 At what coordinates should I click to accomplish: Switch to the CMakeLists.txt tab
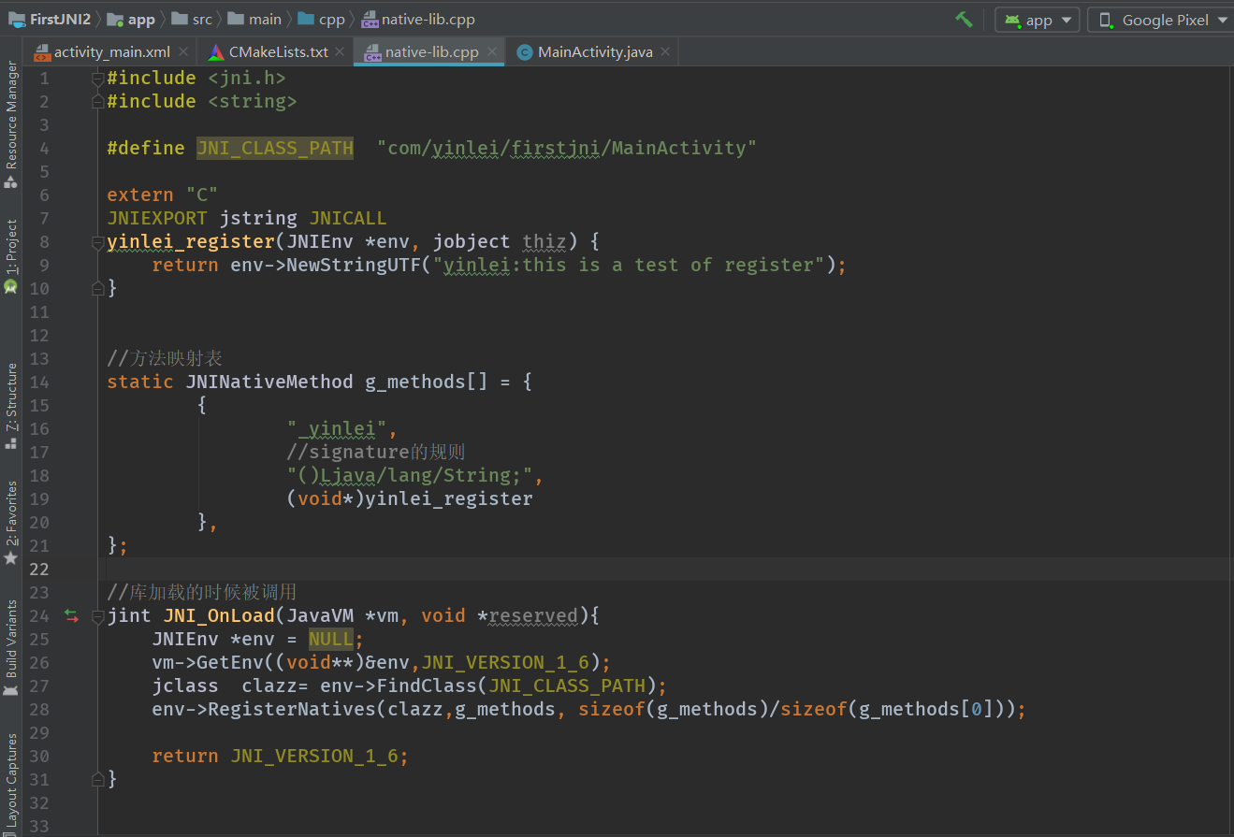[x=281, y=51]
